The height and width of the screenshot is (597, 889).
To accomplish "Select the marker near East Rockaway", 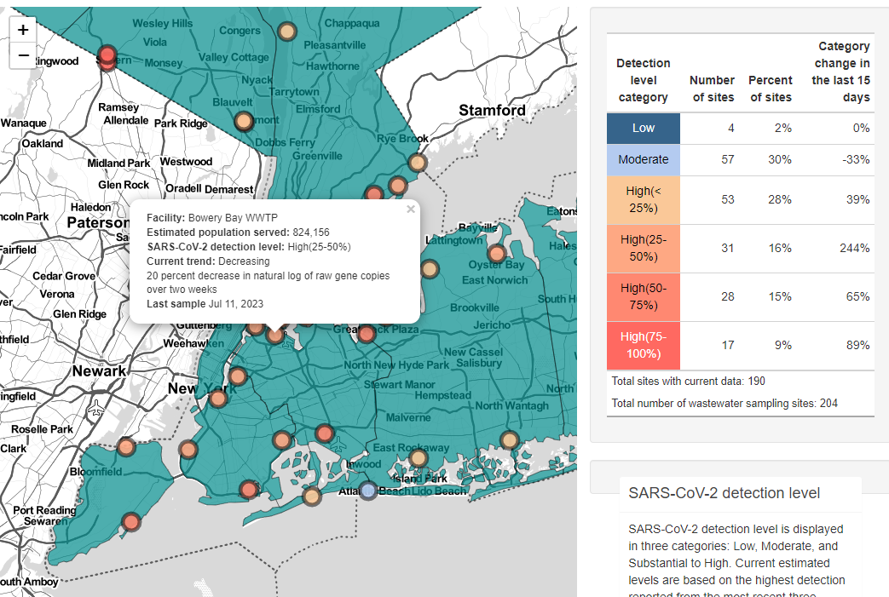I will click(418, 458).
